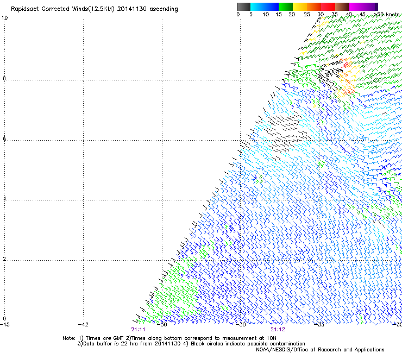Click the orange 25-30 knots legend segment
402x353 pixels.
tap(314, 7)
